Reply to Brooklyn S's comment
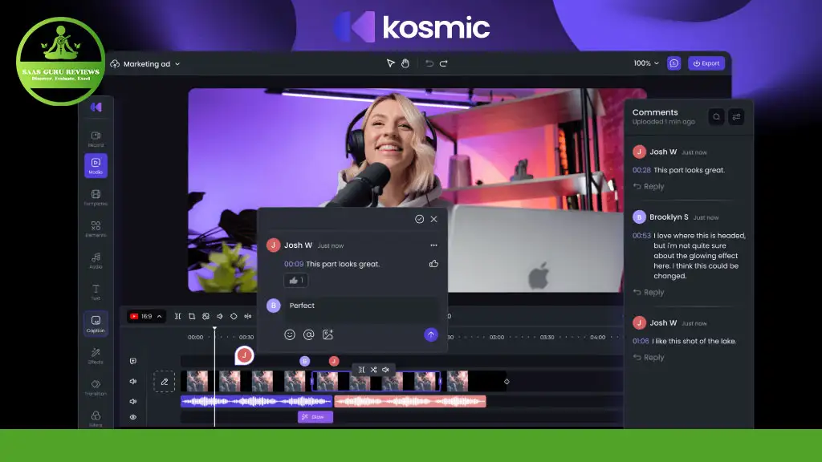Screen dimensions: 822x462 pyautogui.click(x=649, y=292)
